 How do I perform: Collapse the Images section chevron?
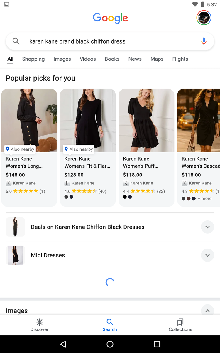pos(207,311)
